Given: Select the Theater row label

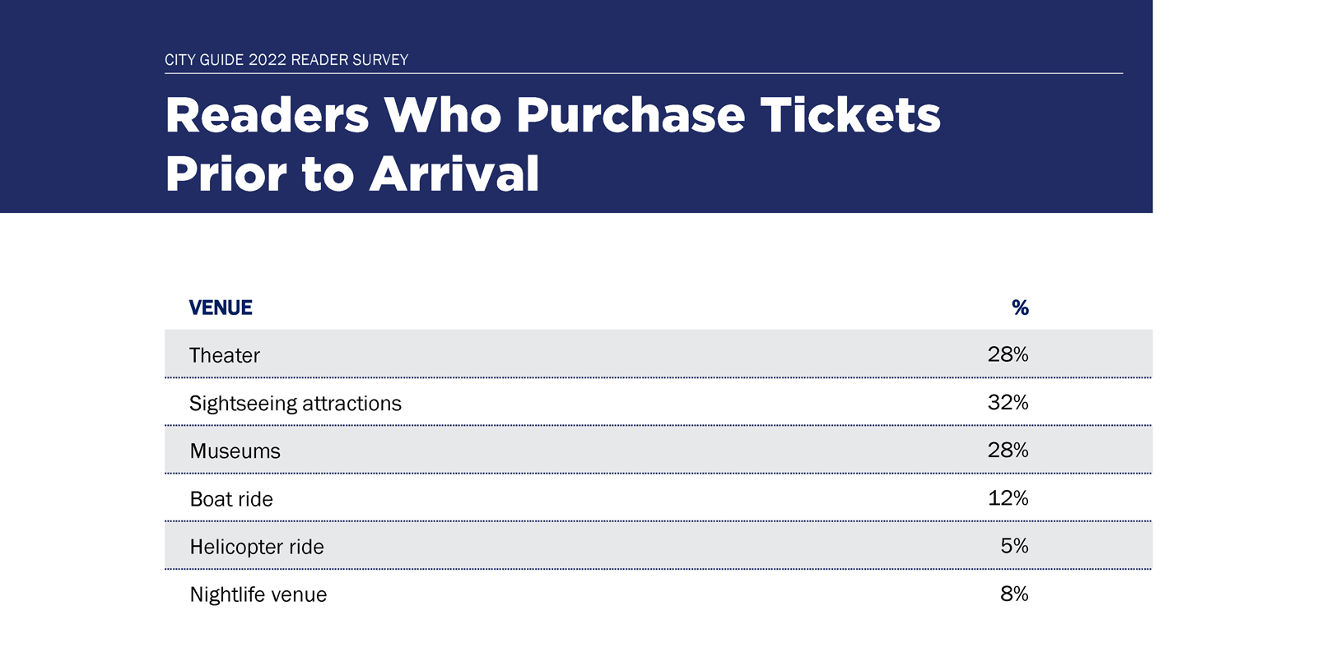Looking at the screenshot, I should point(225,355).
